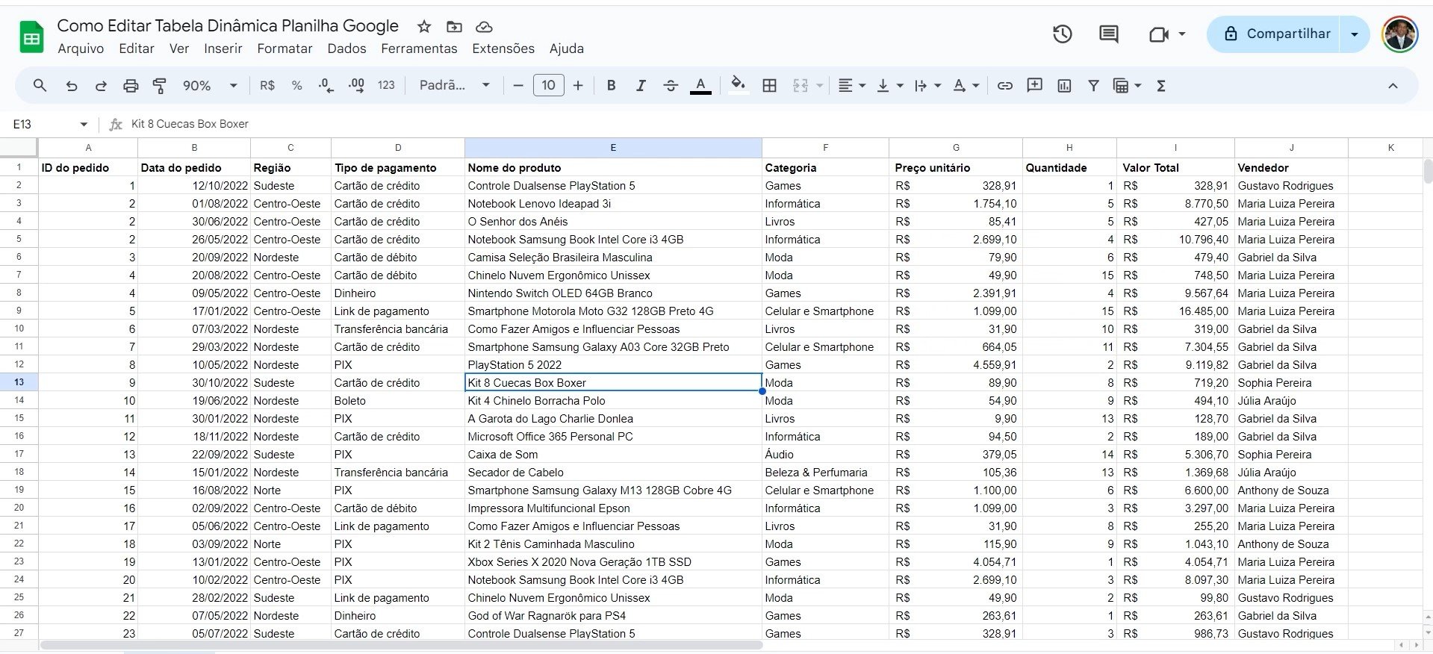Viewport: 1433px width, 654px height.
Task: Select cell 'PlayStation 5 2022'
Action: tap(613, 364)
